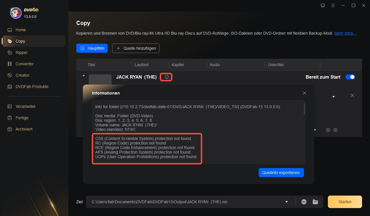Click the Titel column header
370x216 pixels.
pos(91,65)
